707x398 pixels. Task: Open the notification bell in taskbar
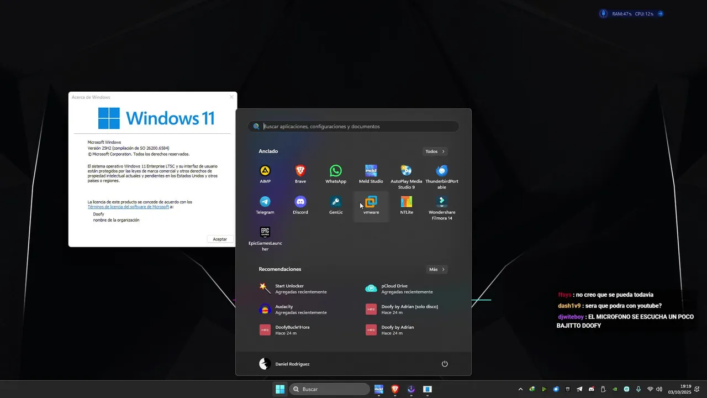[x=697, y=389]
